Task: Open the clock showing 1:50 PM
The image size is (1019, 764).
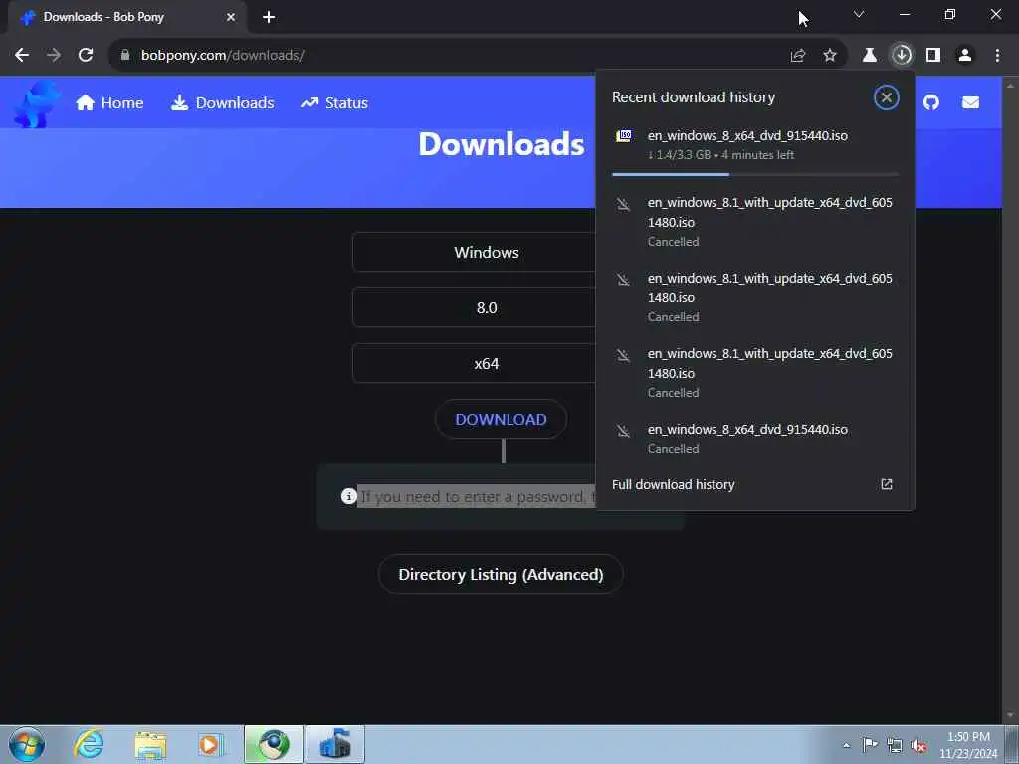Action: 968,745
